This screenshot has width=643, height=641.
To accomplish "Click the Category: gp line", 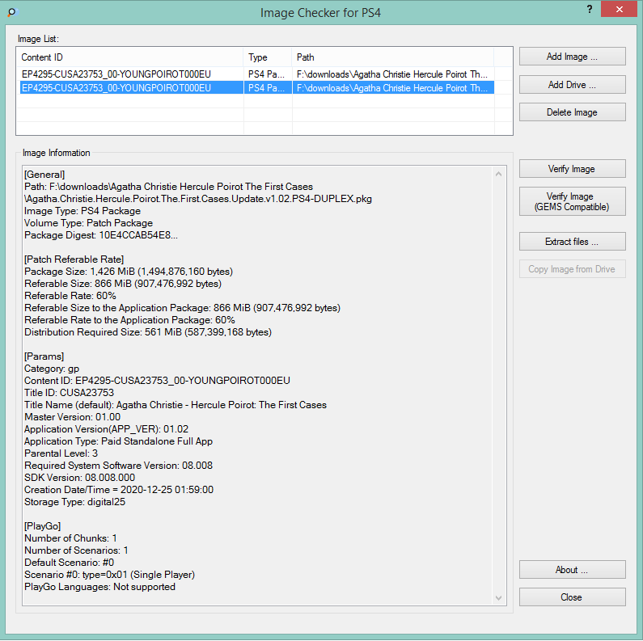I will pyautogui.click(x=52, y=369).
